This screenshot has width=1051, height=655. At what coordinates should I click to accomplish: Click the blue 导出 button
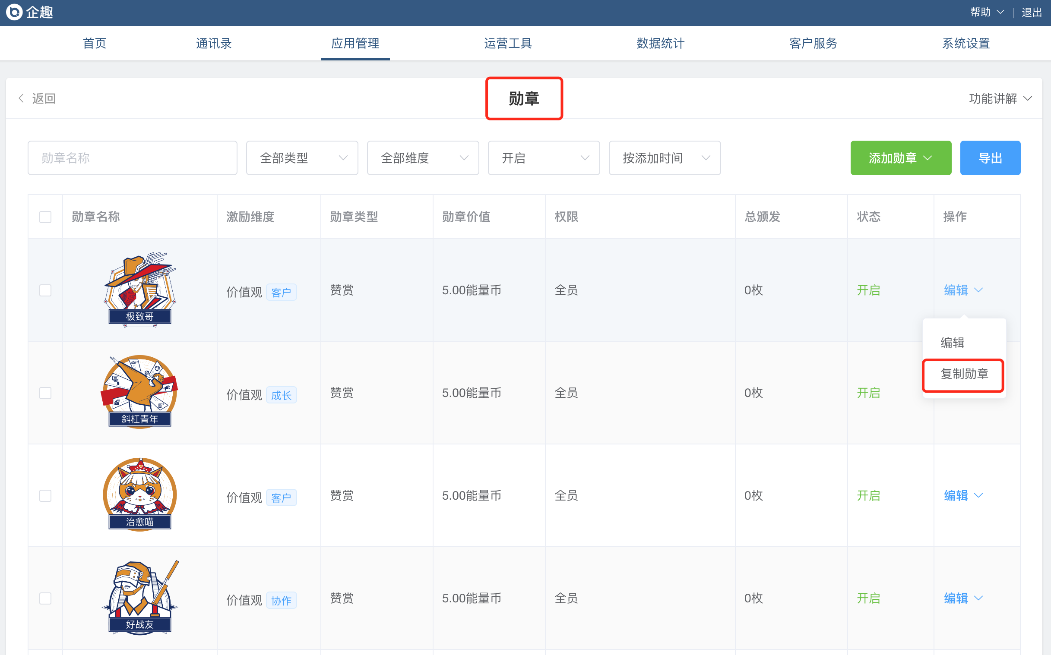tap(990, 157)
